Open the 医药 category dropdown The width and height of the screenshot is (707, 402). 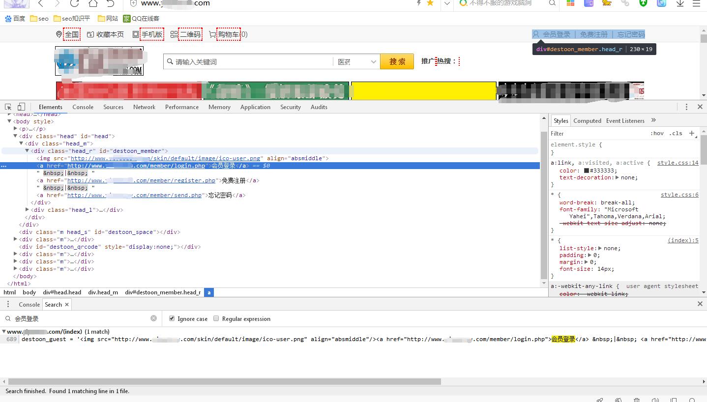tap(356, 62)
